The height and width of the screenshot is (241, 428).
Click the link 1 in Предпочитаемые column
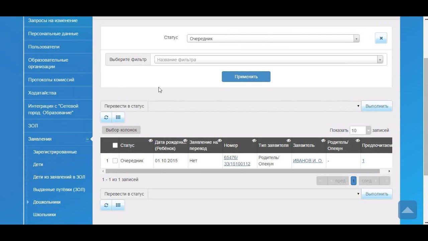coord(363,161)
